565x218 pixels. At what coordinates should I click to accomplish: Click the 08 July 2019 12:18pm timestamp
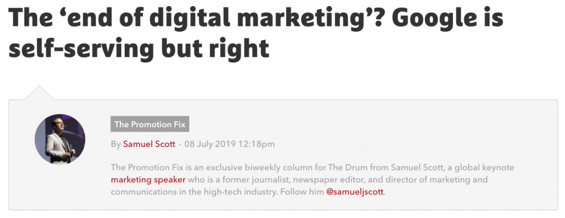click(230, 144)
